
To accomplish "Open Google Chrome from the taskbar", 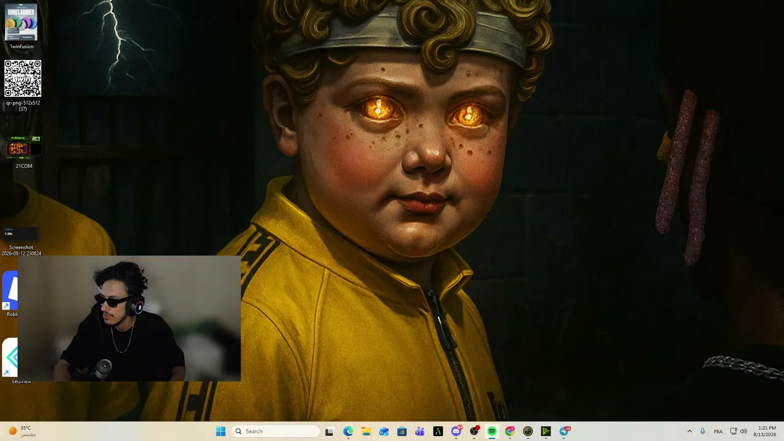I will [x=510, y=431].
